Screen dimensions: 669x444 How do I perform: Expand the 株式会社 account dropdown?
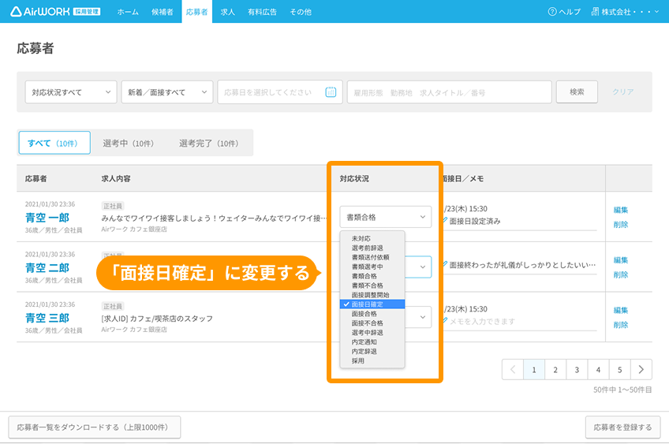click(626, 12)
